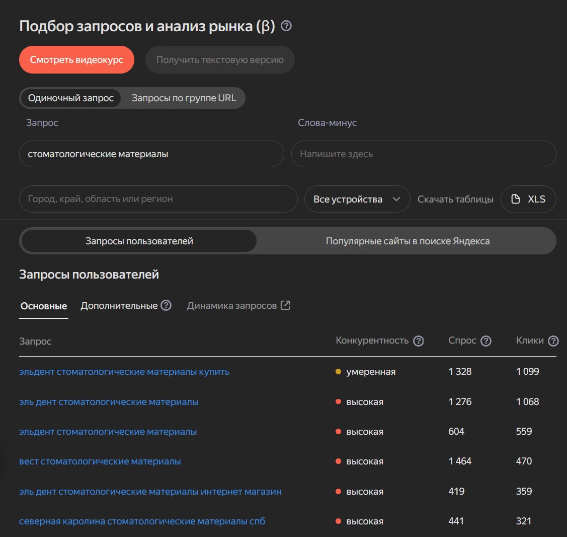Open the Клики column help icon

tap(553, 341)
